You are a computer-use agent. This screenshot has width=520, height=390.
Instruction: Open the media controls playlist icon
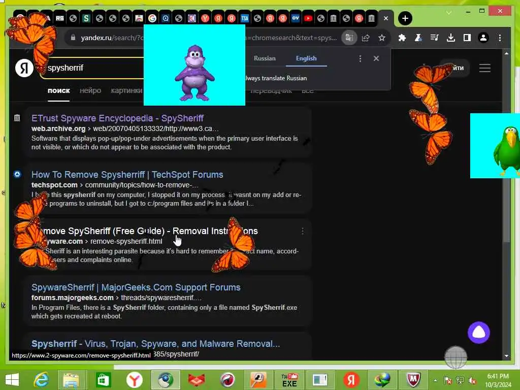click(435, 38)
